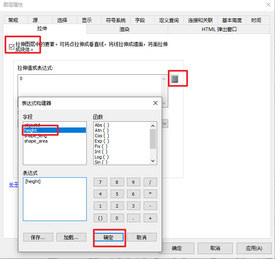Click 取消 in the expression builder
Image resolution: width=275 pixels, height=259 pixels.
coord(142,237)
